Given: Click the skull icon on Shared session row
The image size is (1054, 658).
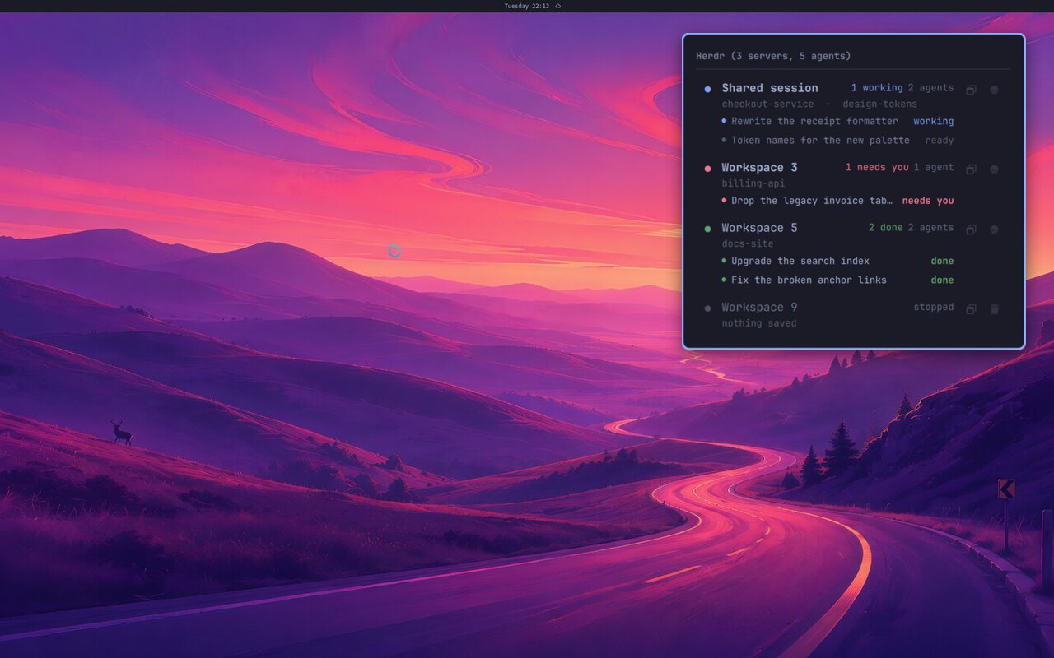Looking at the screenshot, I should [x=994, y=90].
